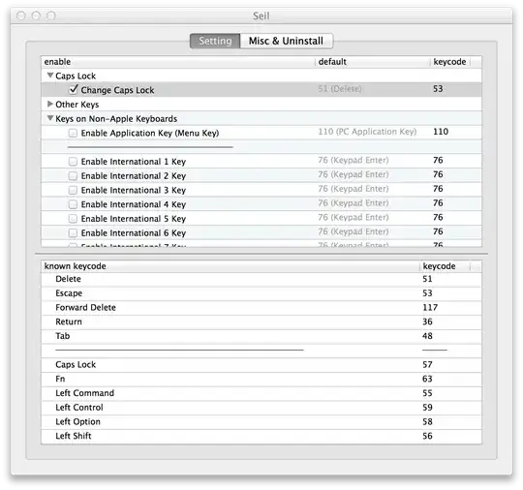Close the Seil window
Image resolution: width=523 pixels, height=490 pixels.
(21, 15)
